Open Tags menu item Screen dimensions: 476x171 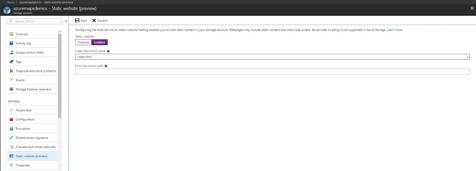point(32,62)
